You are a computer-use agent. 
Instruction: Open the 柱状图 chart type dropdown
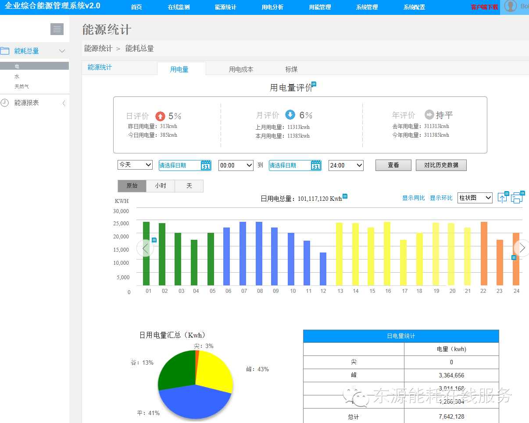pos(475,198)
